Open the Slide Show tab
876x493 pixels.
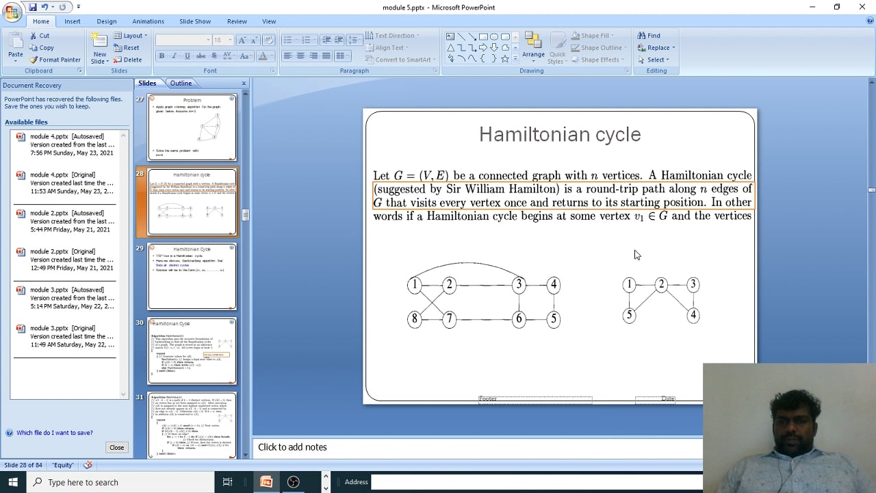(x=195, y=21)
